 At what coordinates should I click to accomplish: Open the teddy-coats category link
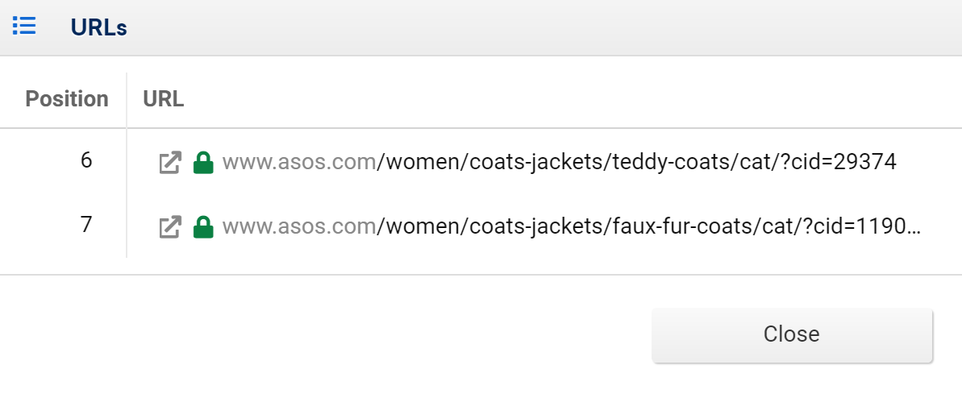[x=559, y=163]
